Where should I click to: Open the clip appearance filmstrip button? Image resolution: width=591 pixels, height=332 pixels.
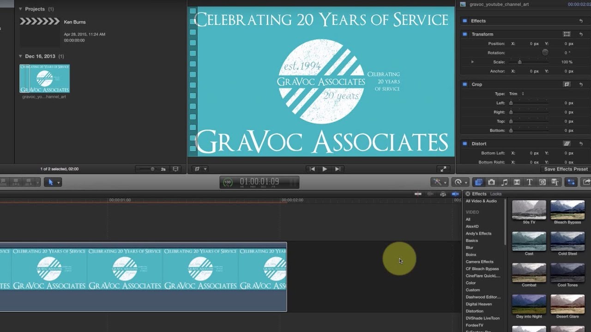tap(175, 169)
